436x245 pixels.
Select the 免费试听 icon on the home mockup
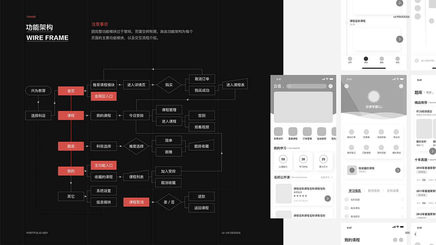(279, 131)
